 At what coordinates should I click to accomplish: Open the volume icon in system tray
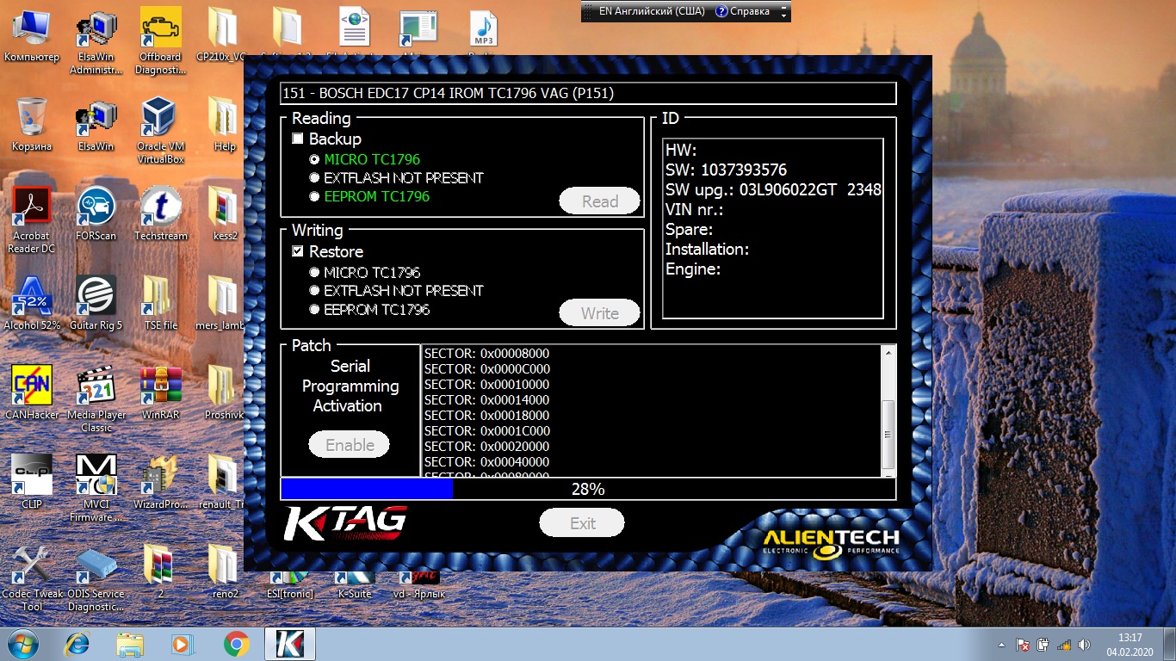(1084, 645)
